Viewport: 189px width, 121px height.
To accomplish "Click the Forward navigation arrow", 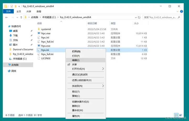I will pyautogui.click(x=13, y=18).
